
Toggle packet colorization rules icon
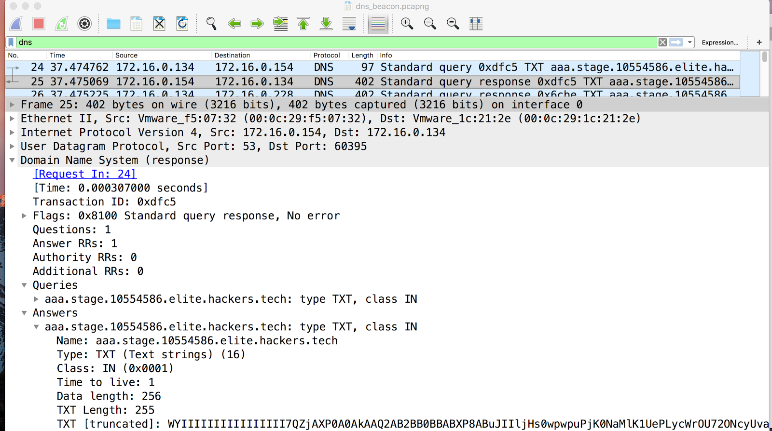coord(378,24)
